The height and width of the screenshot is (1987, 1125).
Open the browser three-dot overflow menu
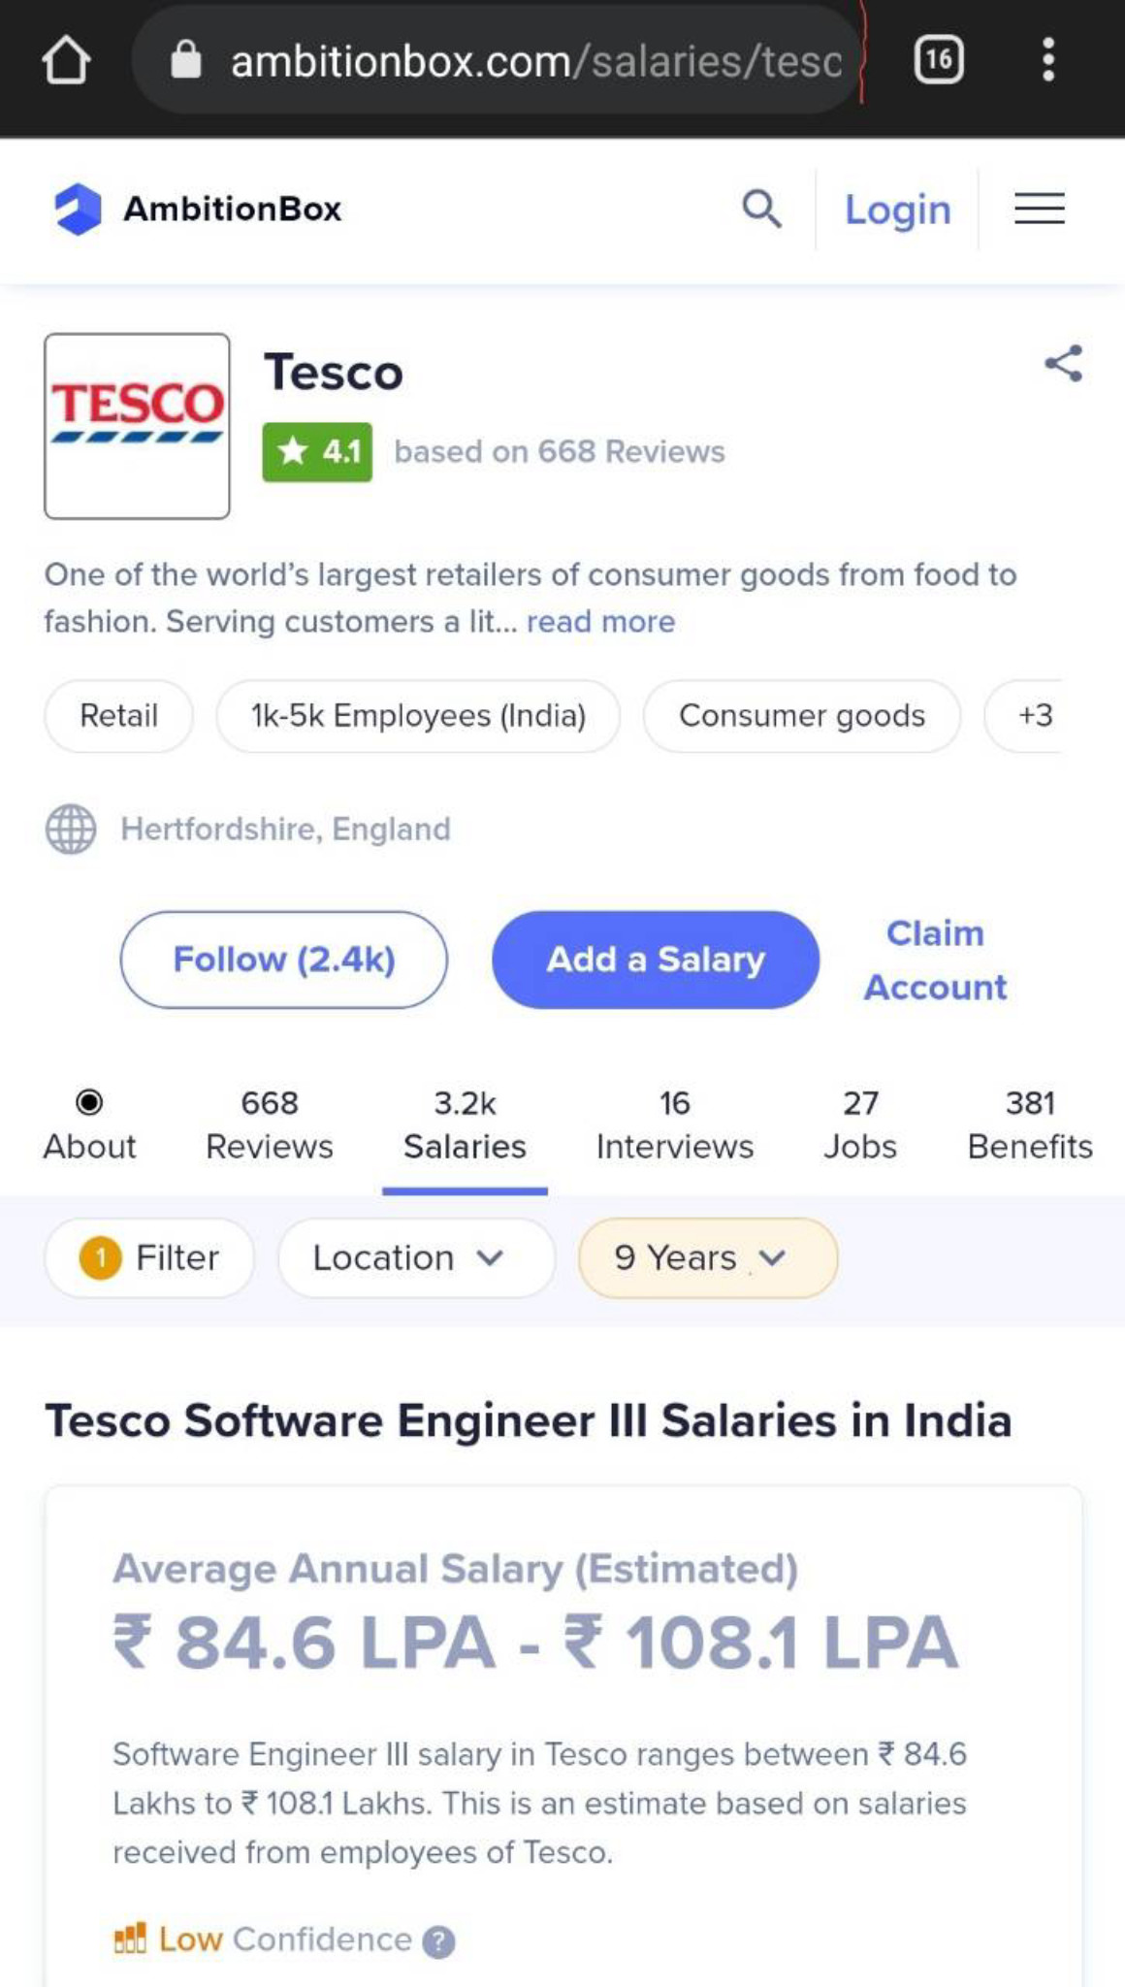pyautogui.click(x=1047, y=60)
